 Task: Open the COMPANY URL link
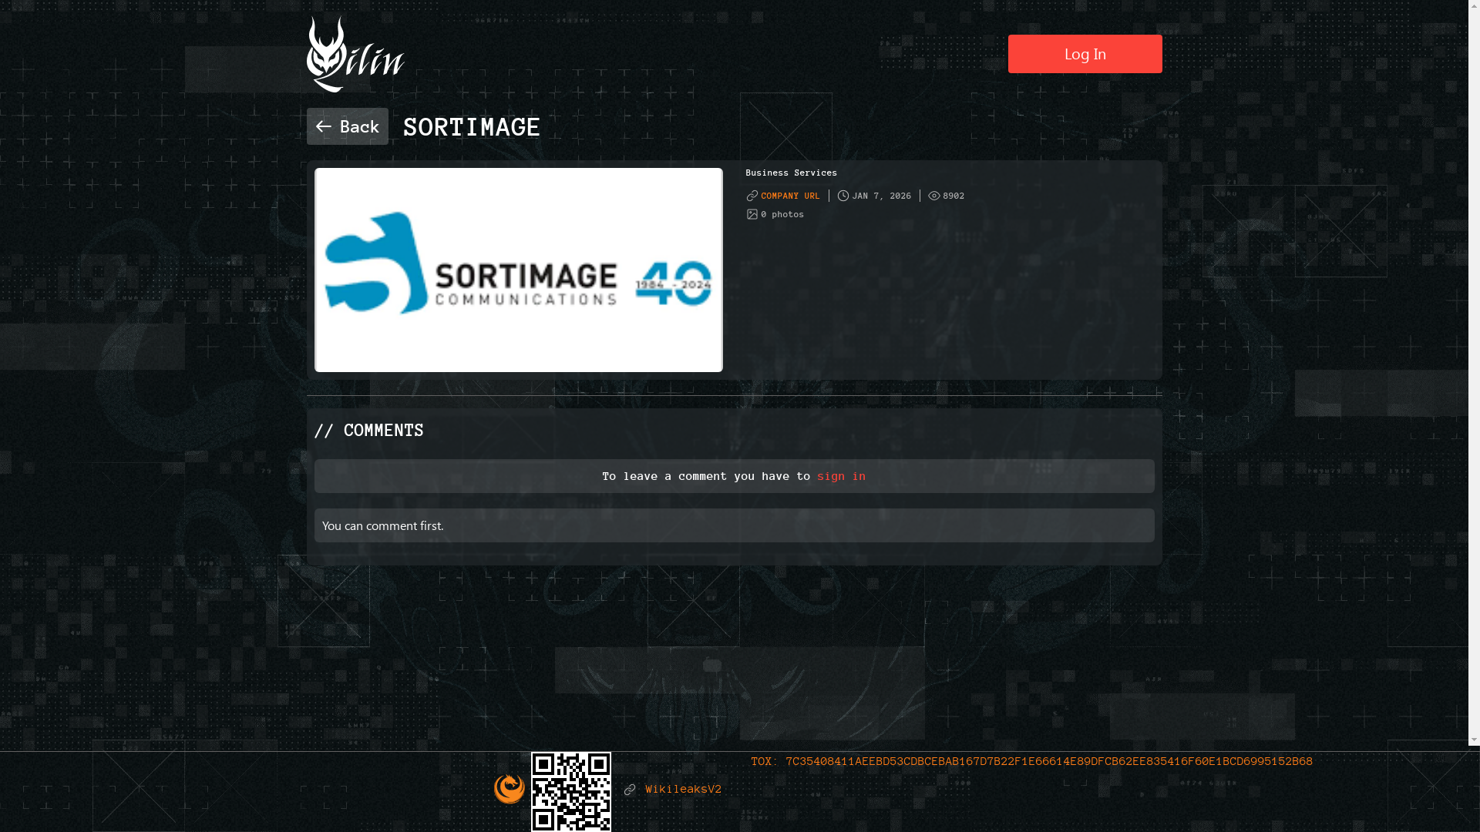(x=790, y=196)
